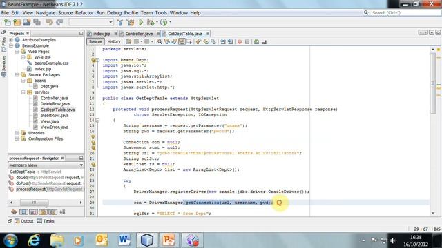Screen dimensions: 442x248
Task: Click Last Edit icon in editor toolbar
Action: [128, 41]
